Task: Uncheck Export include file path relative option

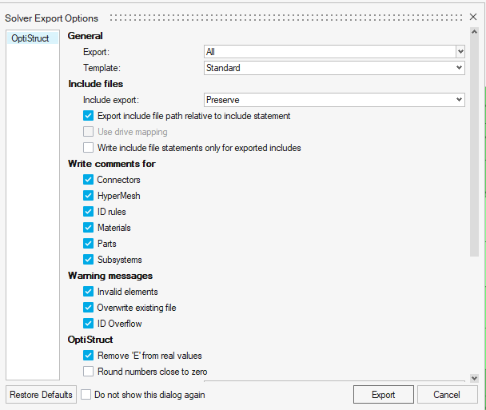Action: point(89,116)
